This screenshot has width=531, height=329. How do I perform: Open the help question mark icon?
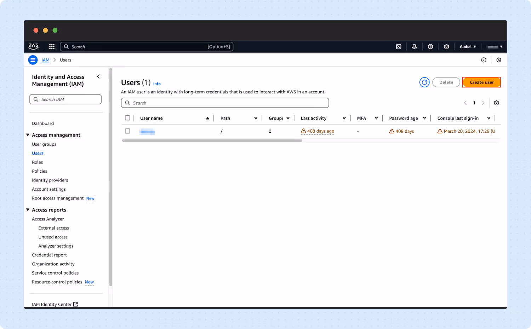coord(430,46)
